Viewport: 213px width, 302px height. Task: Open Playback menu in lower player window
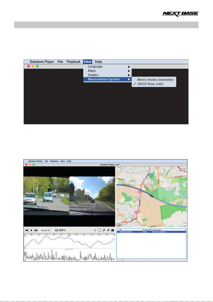tap(54, 161)
